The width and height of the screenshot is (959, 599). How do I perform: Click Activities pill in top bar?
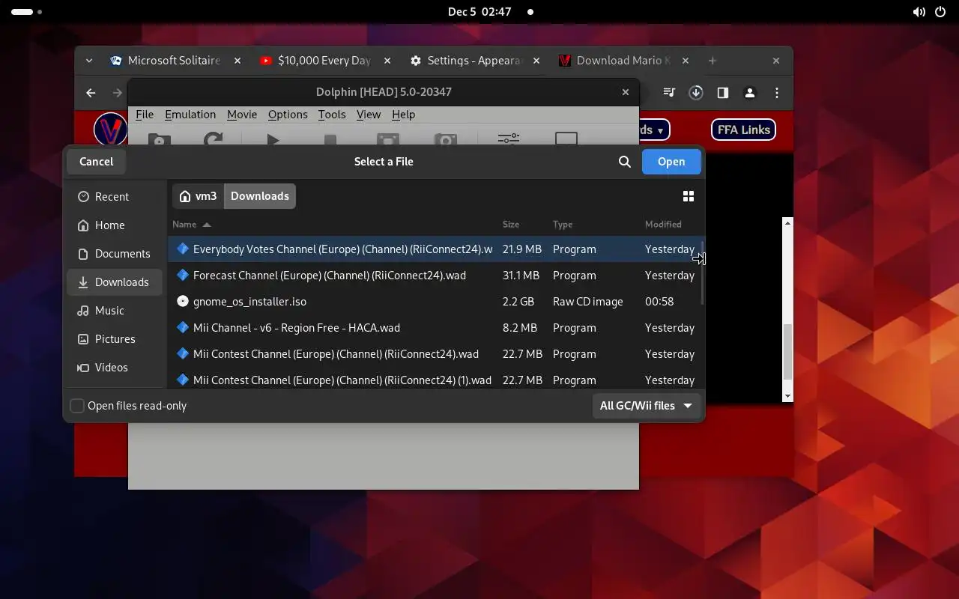27,12
